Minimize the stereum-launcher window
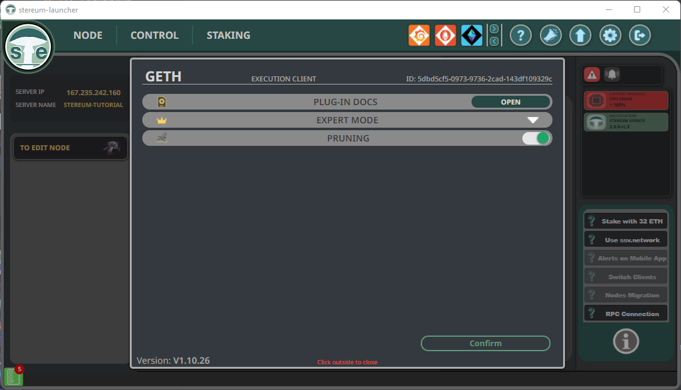Image resolution: width=681 pixels, height=390 pixels. point(609,9)
